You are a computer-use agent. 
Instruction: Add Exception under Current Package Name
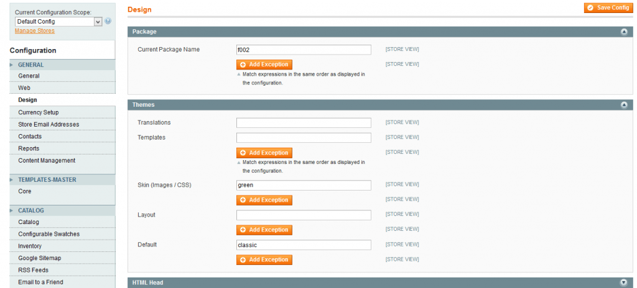coord(264,65)
